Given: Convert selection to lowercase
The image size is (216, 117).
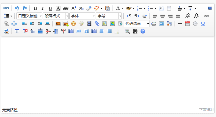Looking at the screenshot, I should [x=196, y=16].
